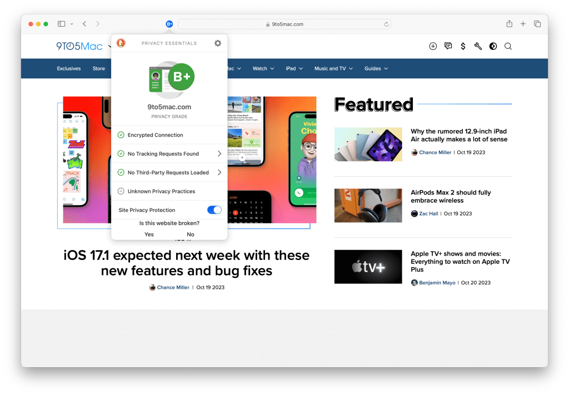The height and width of the screenshot is (395, 569).
Task: Click the dark mode contrast toggle icon
Action: (493, 46)
